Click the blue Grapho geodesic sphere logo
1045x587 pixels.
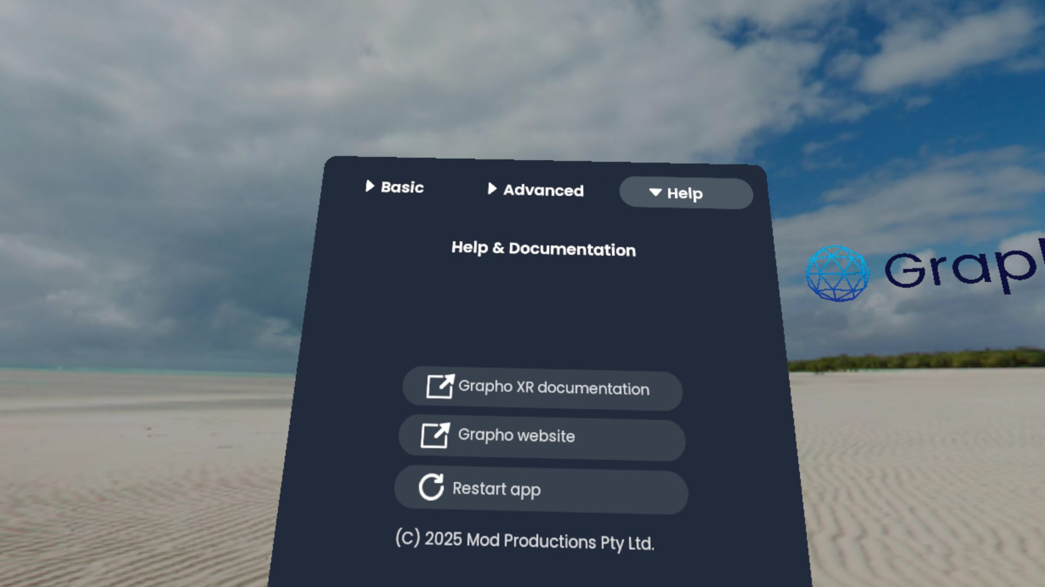(837, 273)
